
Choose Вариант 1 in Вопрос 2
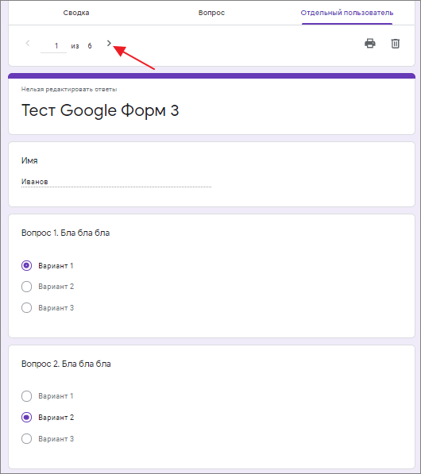pyautogui.click(x=27, y=396)
